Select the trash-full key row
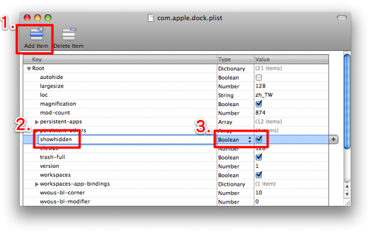This screenshot has width=370, height=233. 120,157
